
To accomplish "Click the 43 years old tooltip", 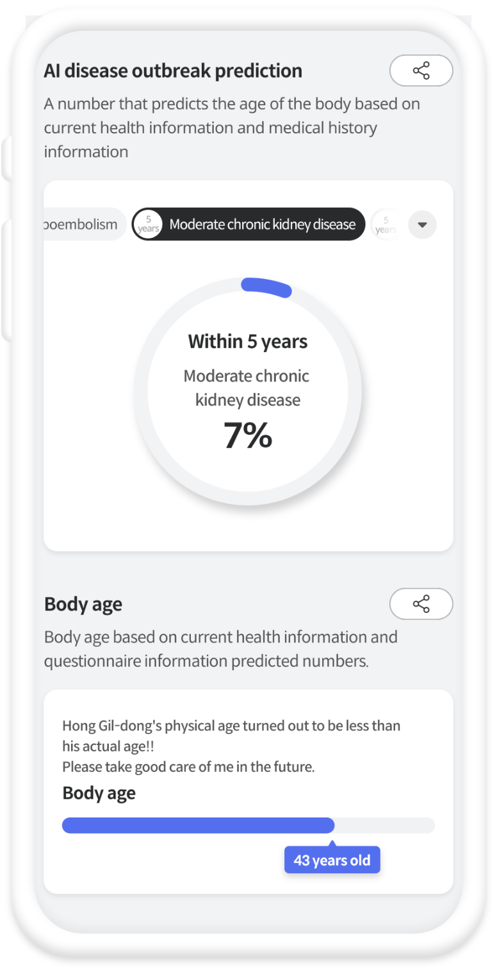I will point(332,860).
